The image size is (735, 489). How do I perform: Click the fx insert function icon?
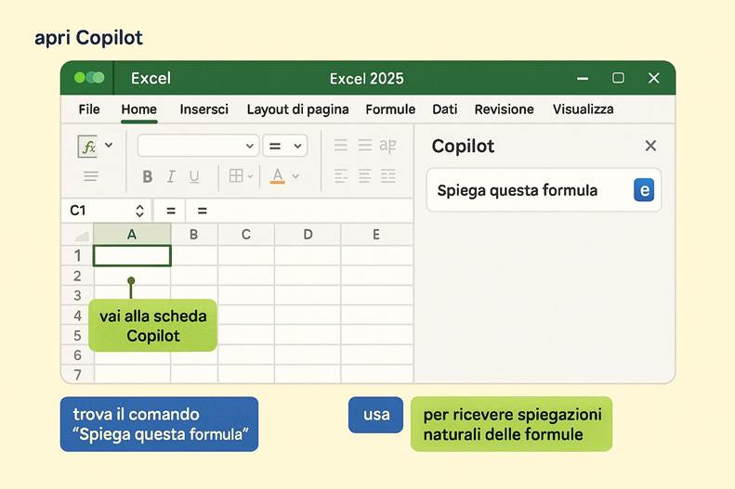click(87, 147)
